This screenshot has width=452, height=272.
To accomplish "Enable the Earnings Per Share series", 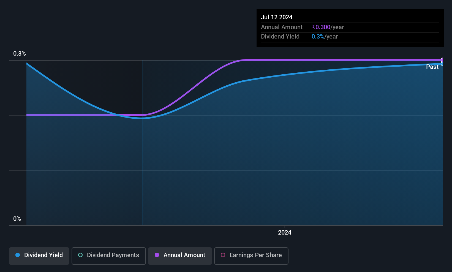I will tap(251, 256).
